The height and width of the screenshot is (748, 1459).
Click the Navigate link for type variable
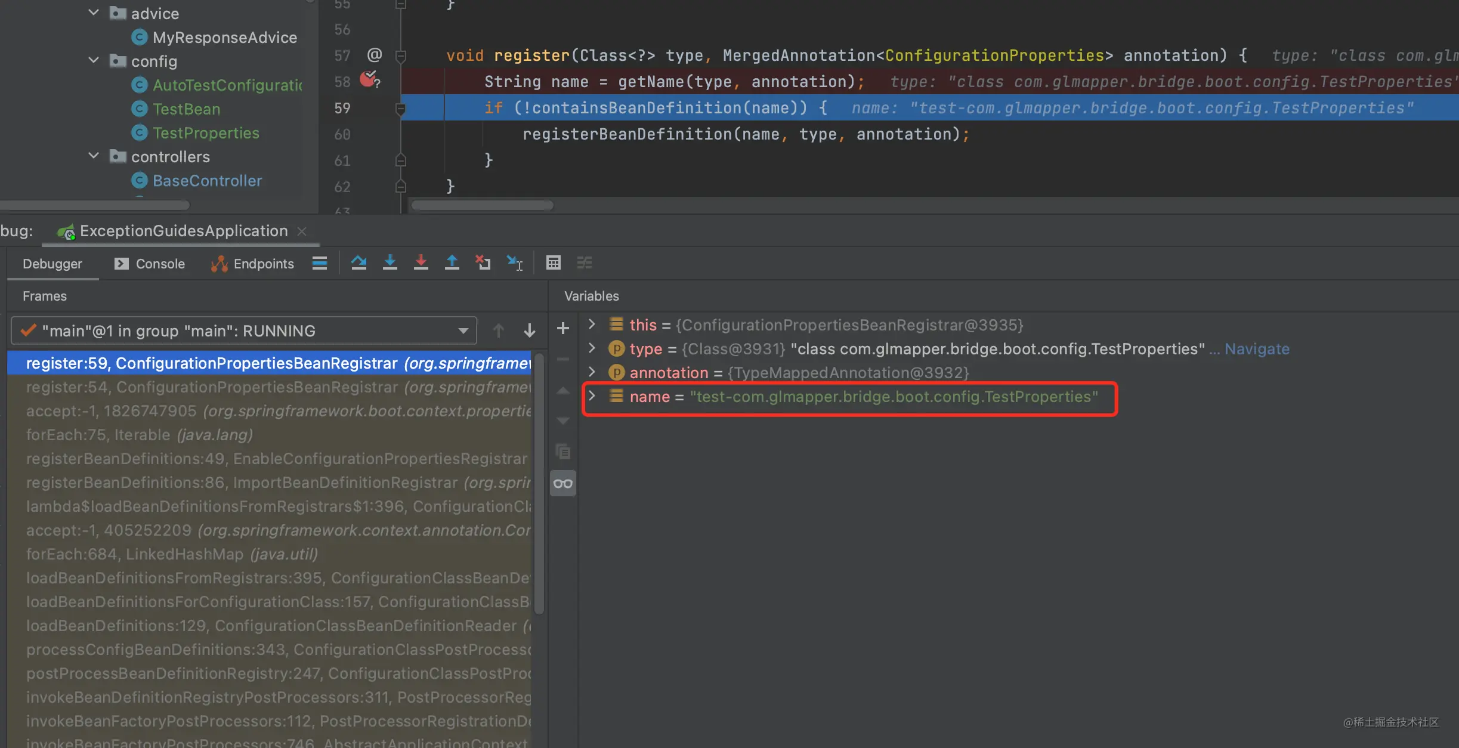click(1257, 349)
